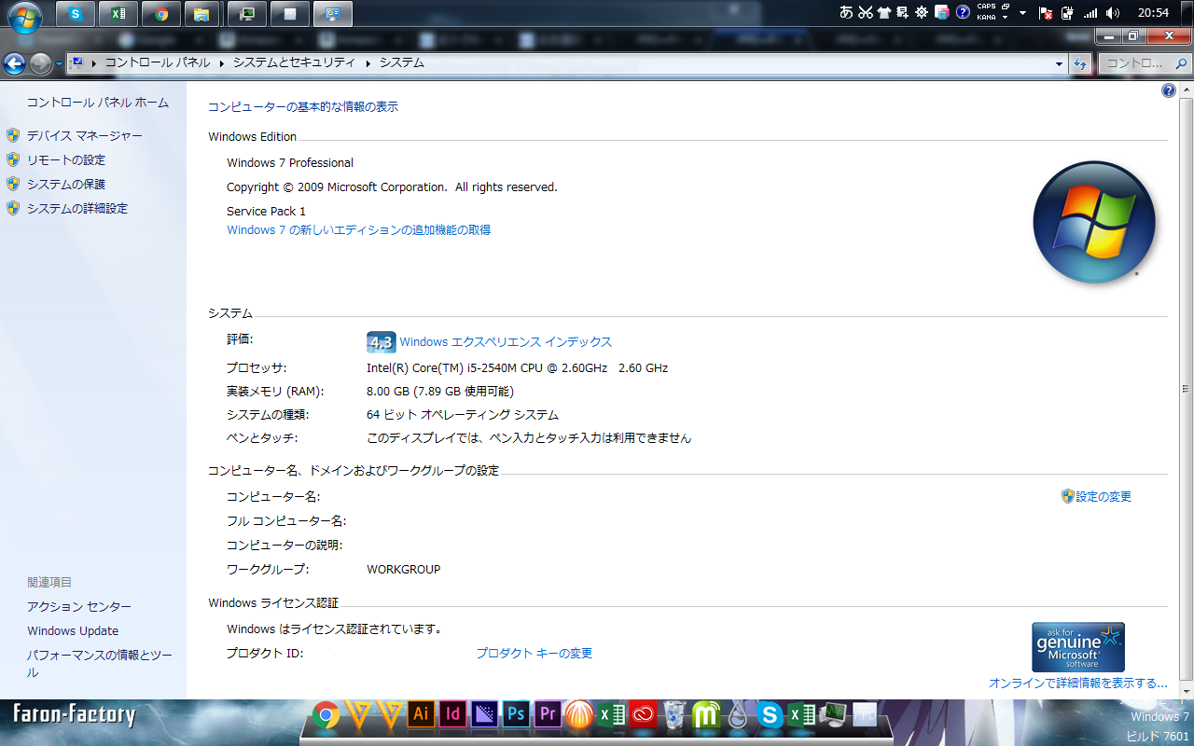Launch Photoshop from the dock
The width and height of the screenshot is (1194, 746).
(x=516, y=715)
